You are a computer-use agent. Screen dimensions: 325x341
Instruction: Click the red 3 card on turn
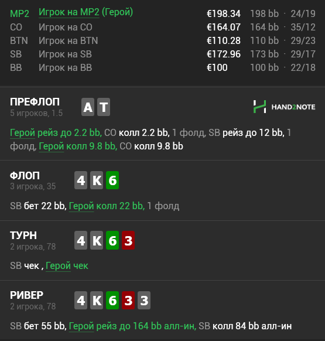pos(128,240)
